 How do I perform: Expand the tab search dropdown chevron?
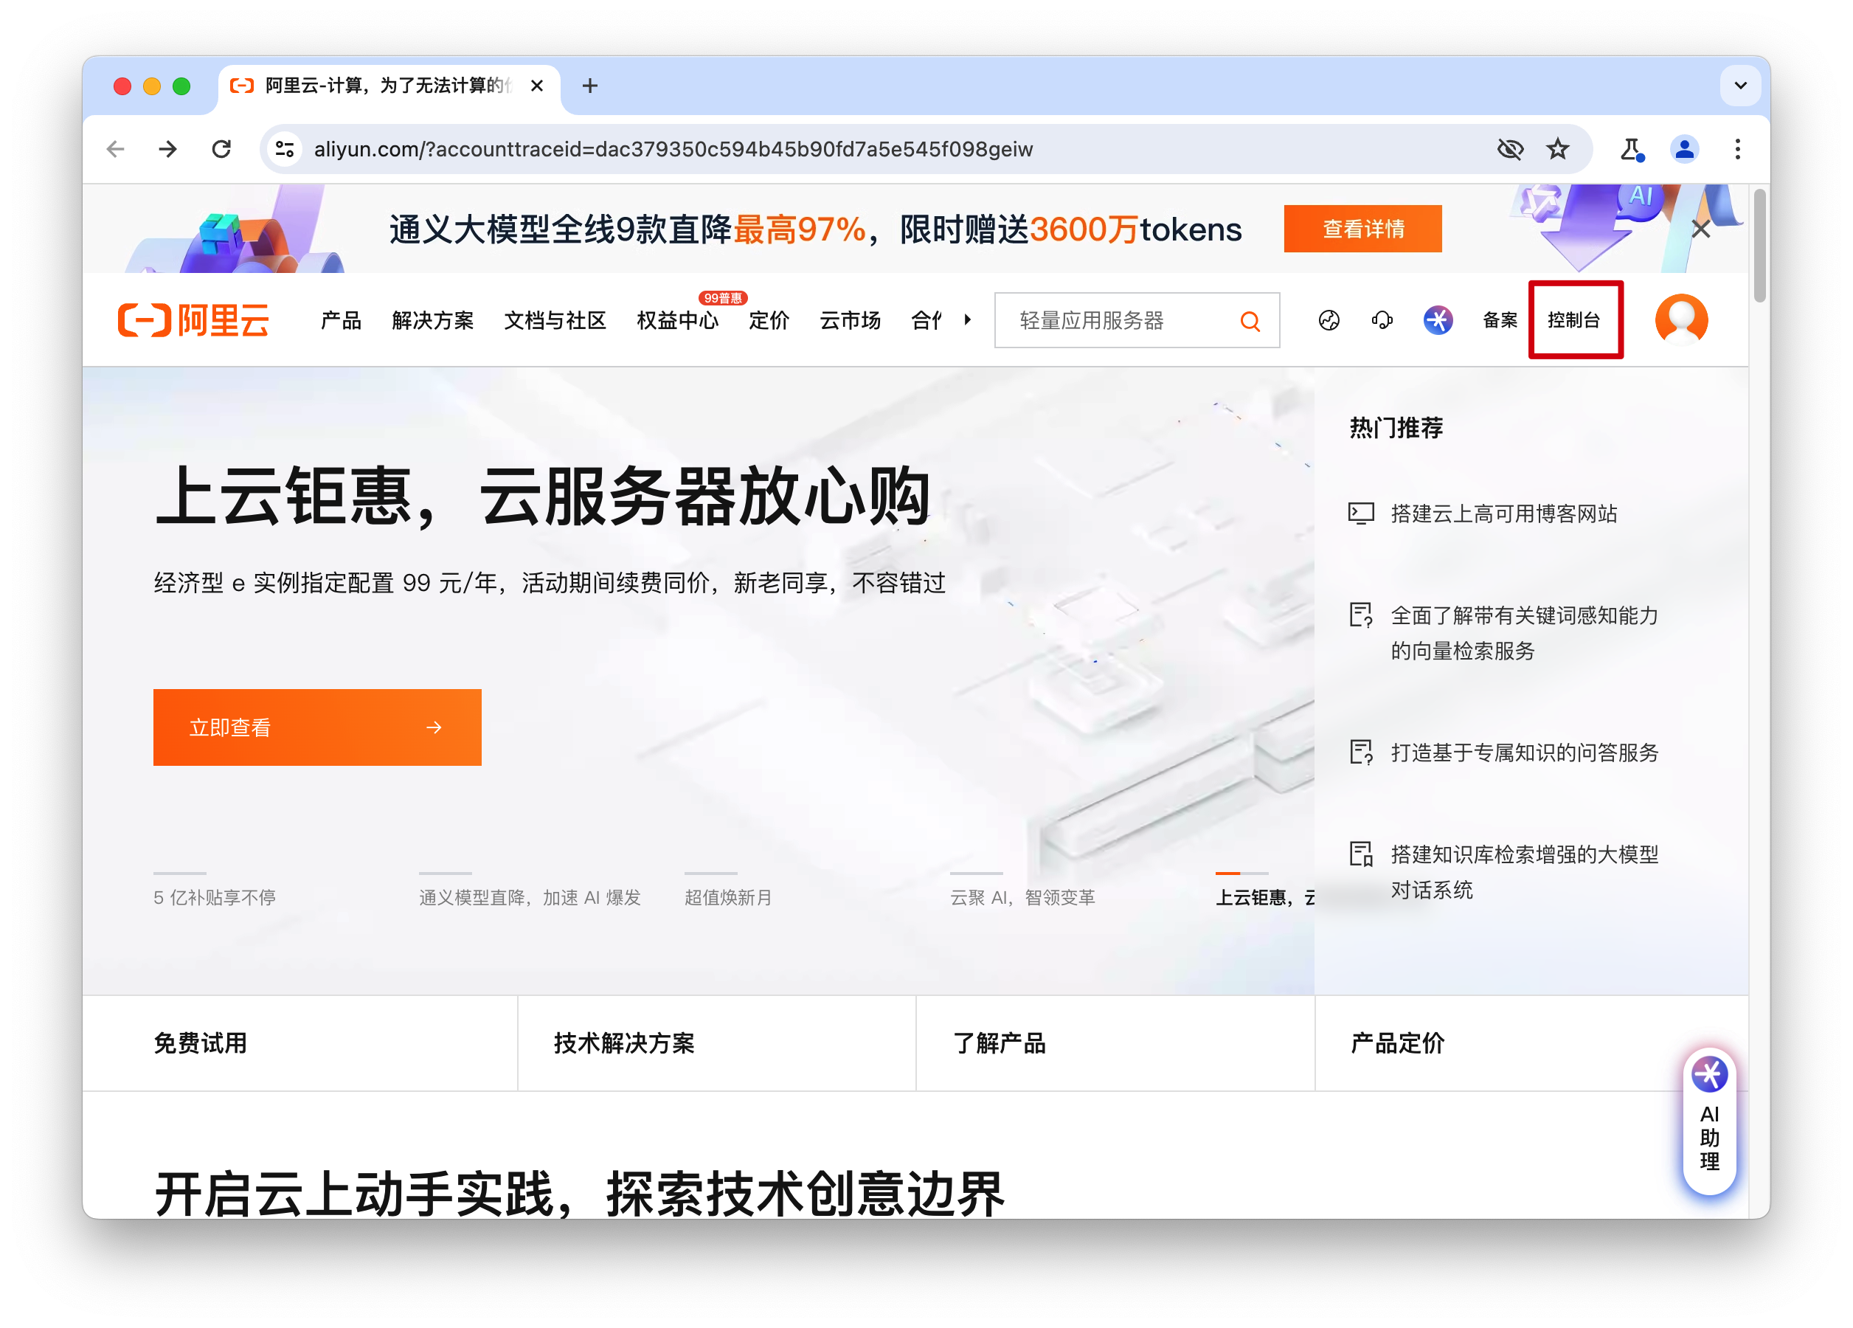pos(1740,85)
